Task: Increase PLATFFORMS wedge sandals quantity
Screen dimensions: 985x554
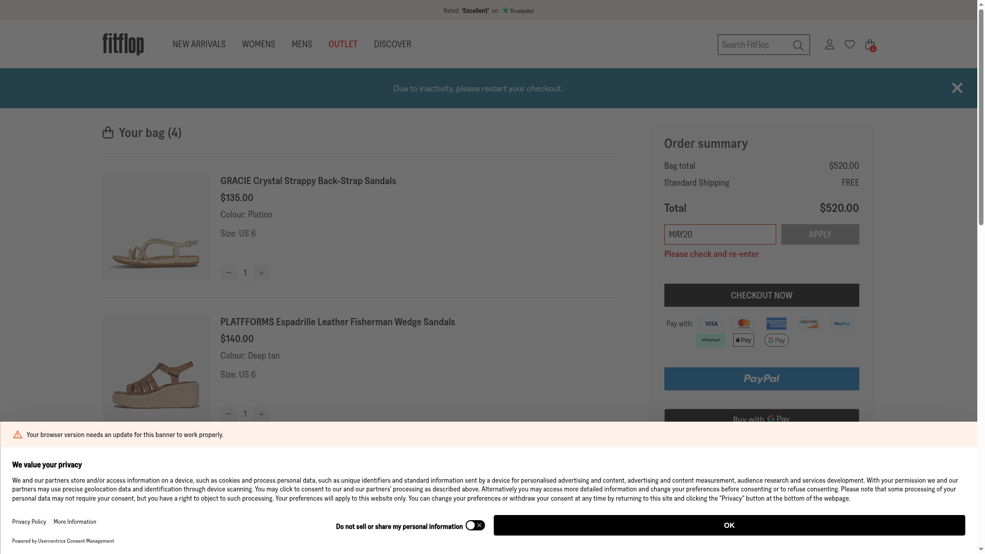Action: 262,414
